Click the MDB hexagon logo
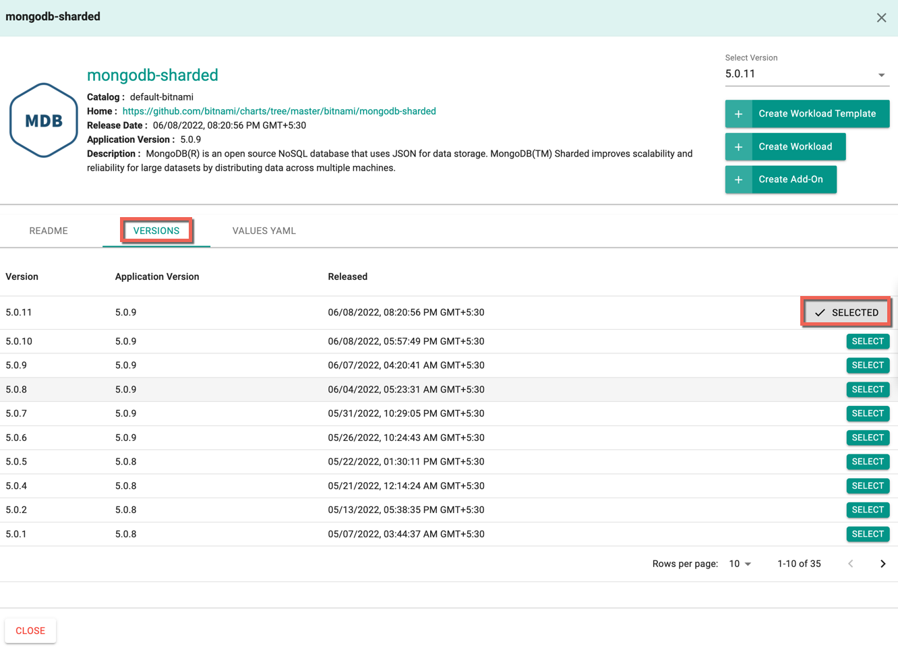This screenshot has width=898, height=650. (44, 121)
